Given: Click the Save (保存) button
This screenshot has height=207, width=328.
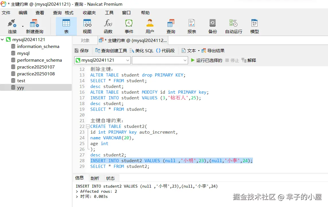Looking at the screenshot, I should (x=82, y=51).
